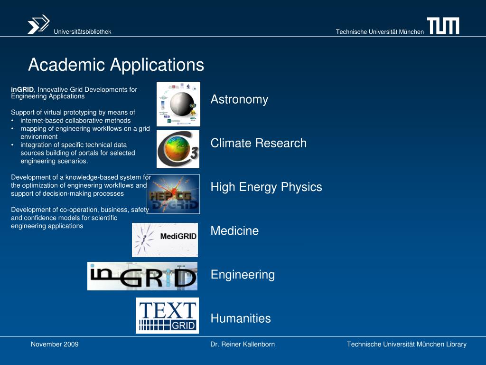Click the 'Medicine' label
486x365 pixels.
pyautogui.click(x=234, y=231)
